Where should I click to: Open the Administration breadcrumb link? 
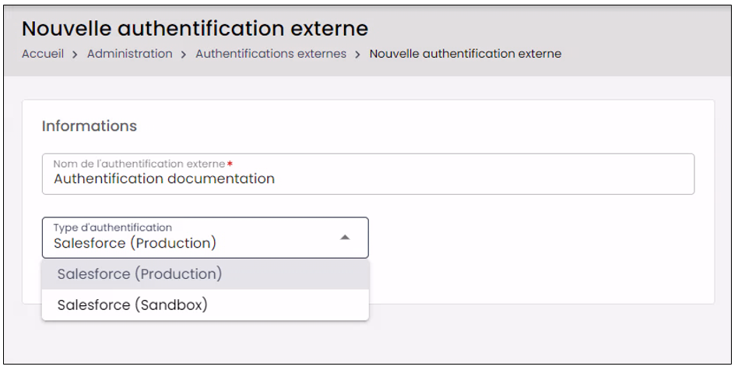(129, 54)
